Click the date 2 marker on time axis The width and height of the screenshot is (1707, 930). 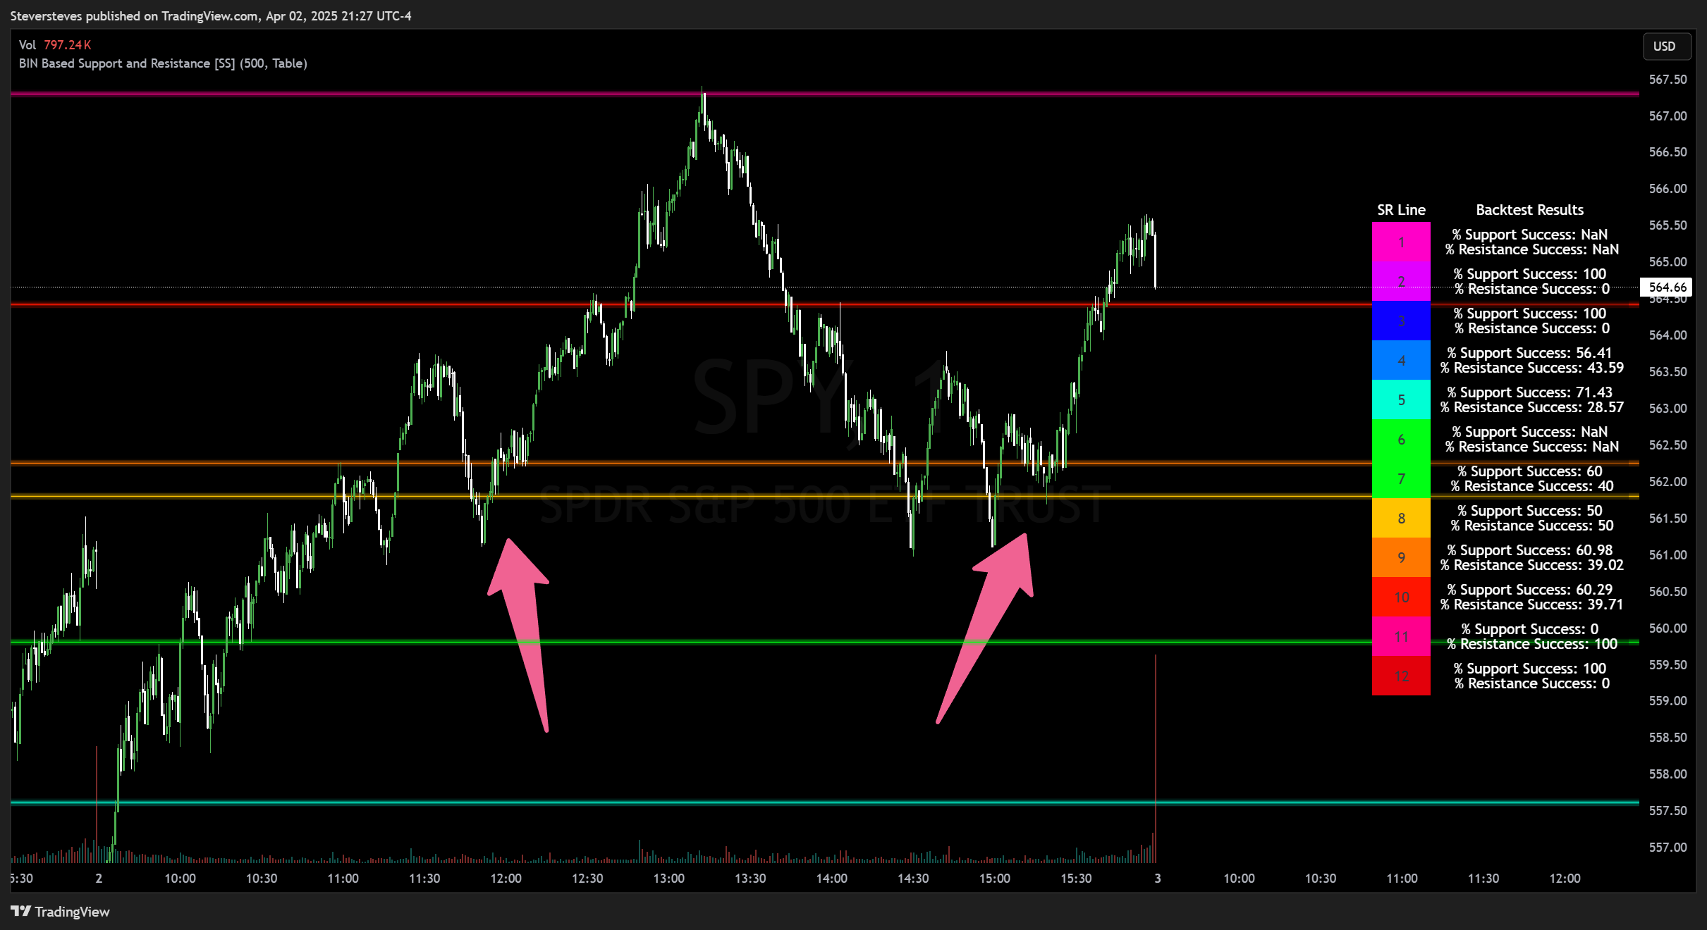point(99,878)
